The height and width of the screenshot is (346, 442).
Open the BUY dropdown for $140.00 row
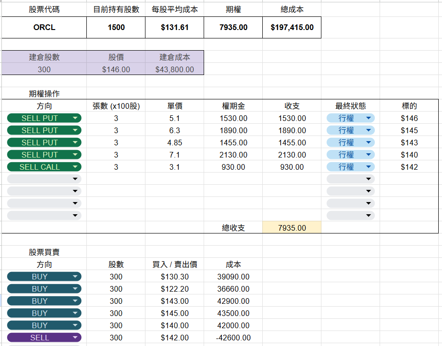point(44,325)
